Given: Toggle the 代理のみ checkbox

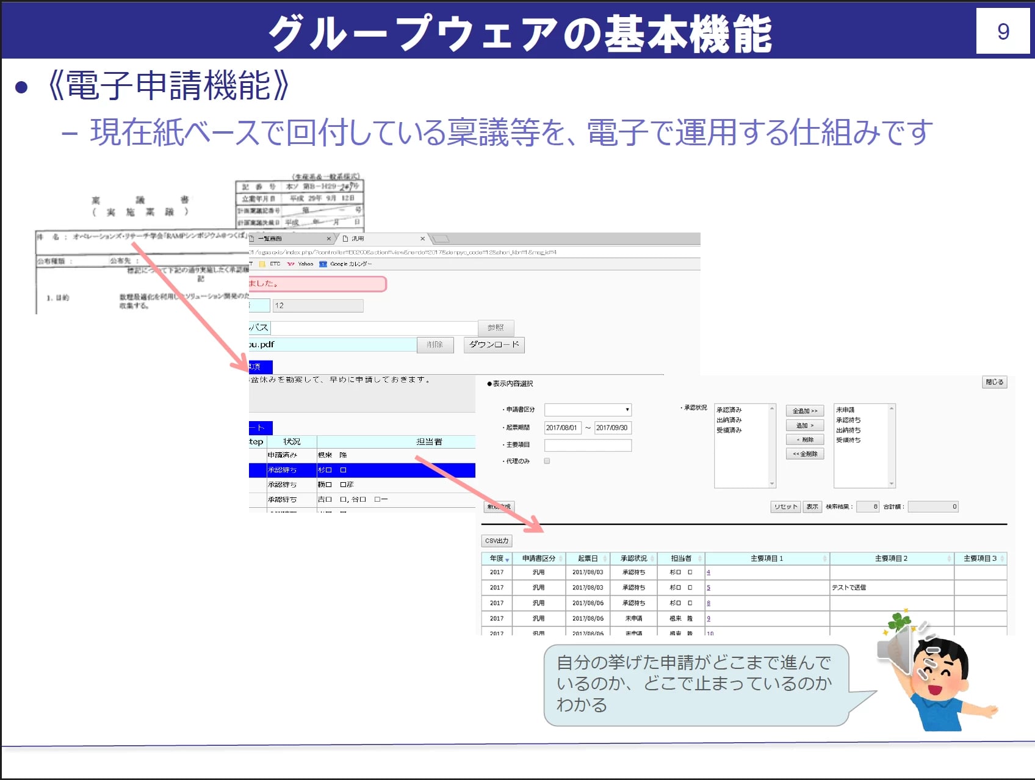Looking at the screenshot, I should (547, 461).
